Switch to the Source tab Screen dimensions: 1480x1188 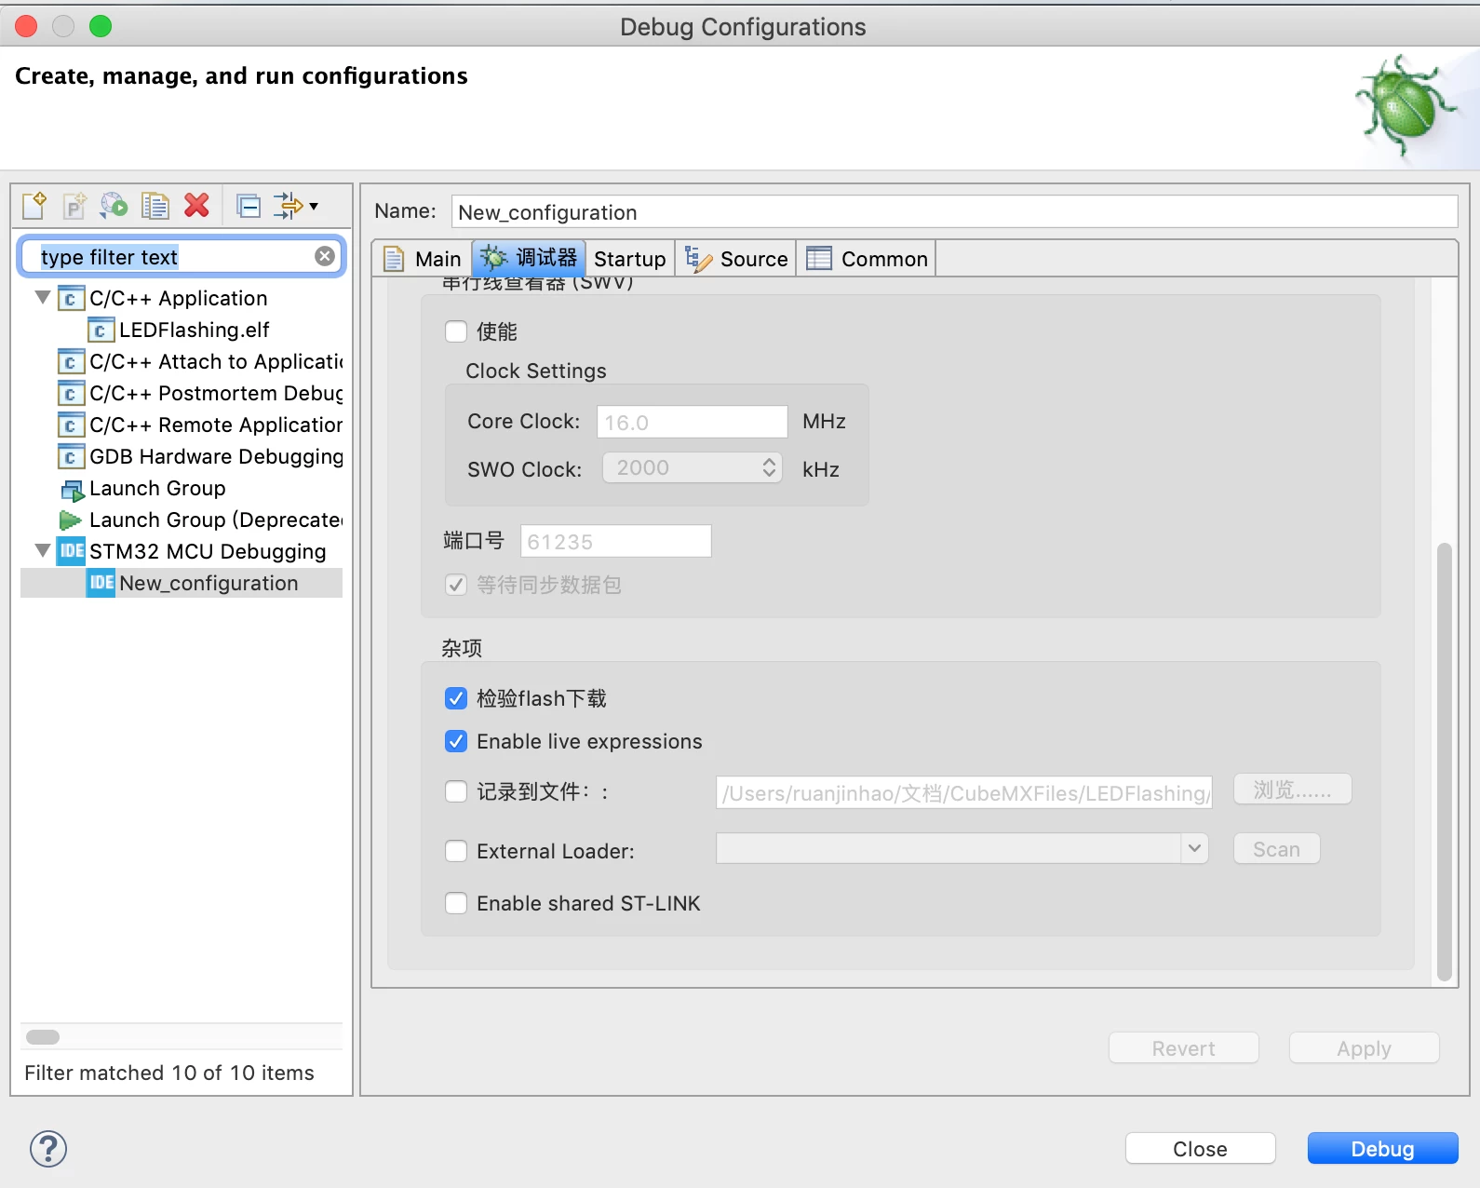pos(735,259)
